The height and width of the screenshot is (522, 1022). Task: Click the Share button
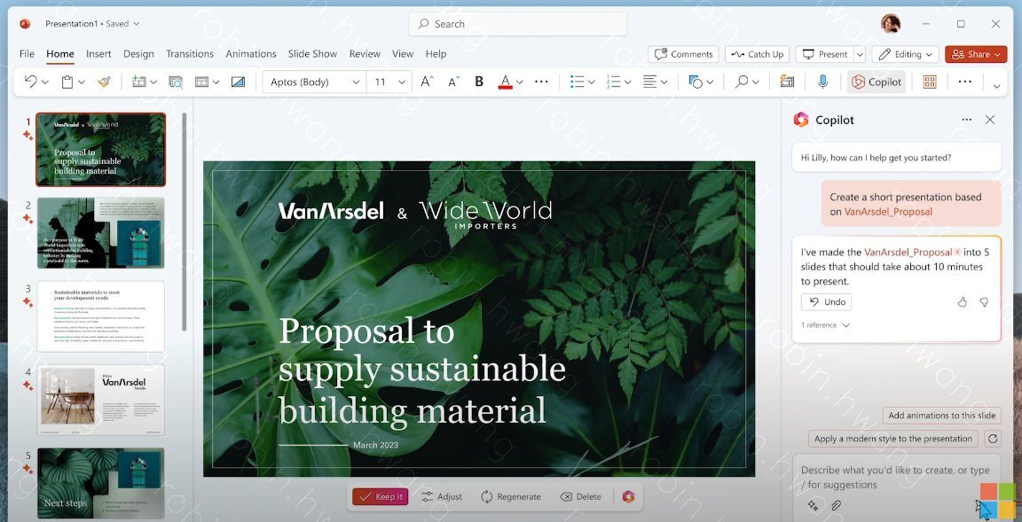click(976, 54)
